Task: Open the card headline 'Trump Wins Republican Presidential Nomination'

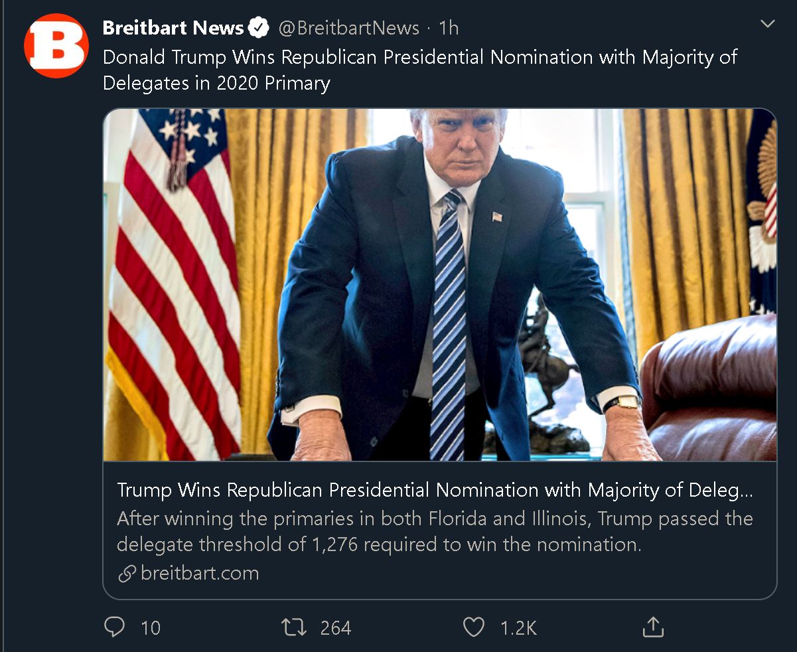Action: pos(435,491)
